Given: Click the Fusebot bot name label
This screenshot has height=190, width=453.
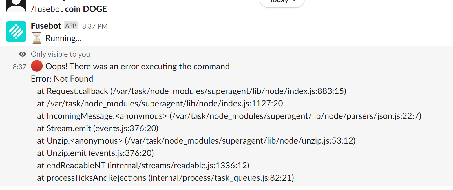Looking at the screenshot, I should point(46,25).
